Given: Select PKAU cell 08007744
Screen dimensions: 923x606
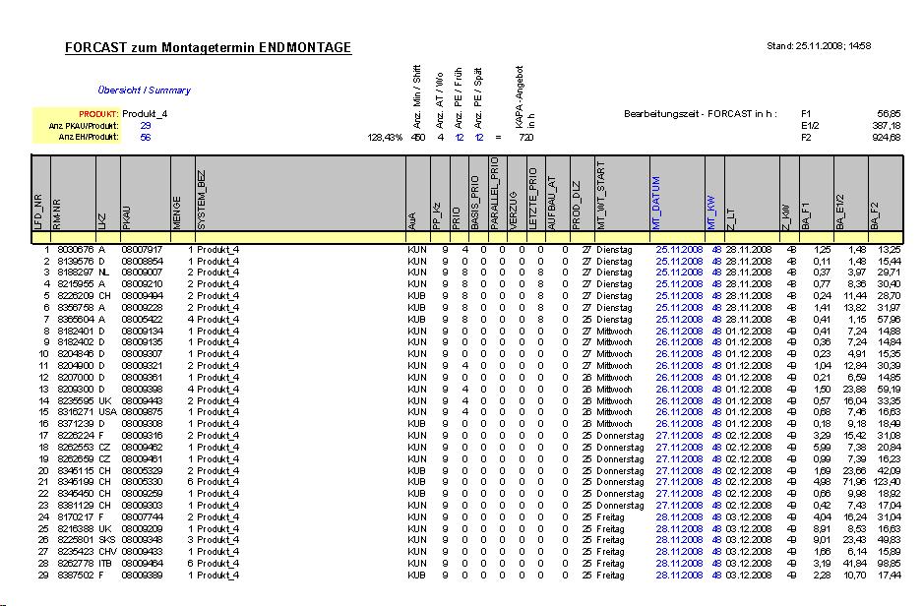Looking at the screenshot, I should 142,517.
